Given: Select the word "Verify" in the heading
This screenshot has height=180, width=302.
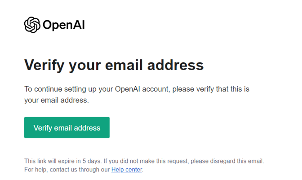Looking at the screenshot, I should [44, 66].
